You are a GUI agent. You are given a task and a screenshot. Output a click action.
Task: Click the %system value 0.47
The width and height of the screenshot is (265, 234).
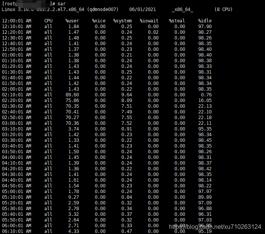(127, 231)
